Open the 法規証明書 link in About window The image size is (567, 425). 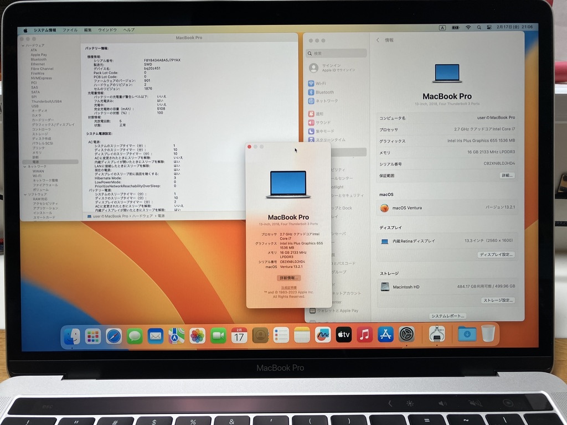click(x=289, y=288)
